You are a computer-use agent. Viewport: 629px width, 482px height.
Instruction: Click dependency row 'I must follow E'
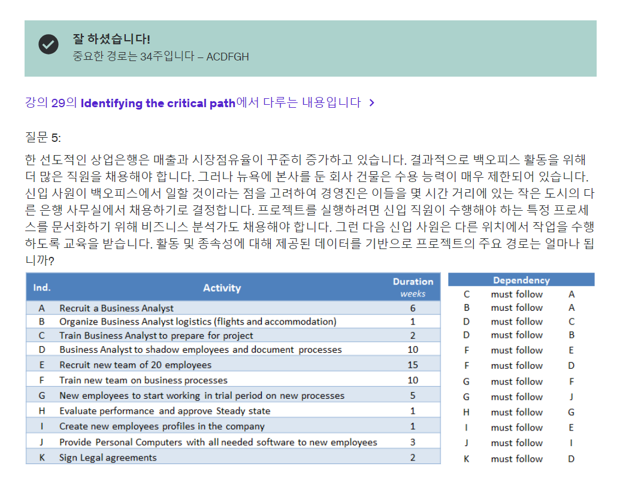519,428
